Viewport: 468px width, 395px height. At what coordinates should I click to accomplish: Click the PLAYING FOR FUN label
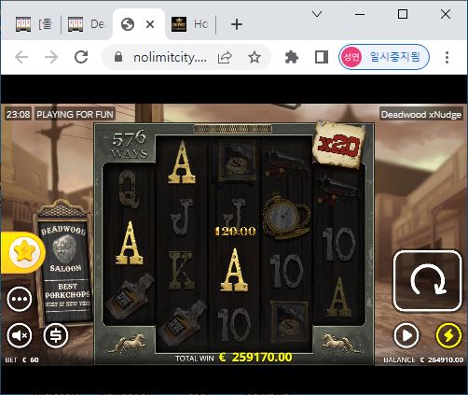point(75,115)
